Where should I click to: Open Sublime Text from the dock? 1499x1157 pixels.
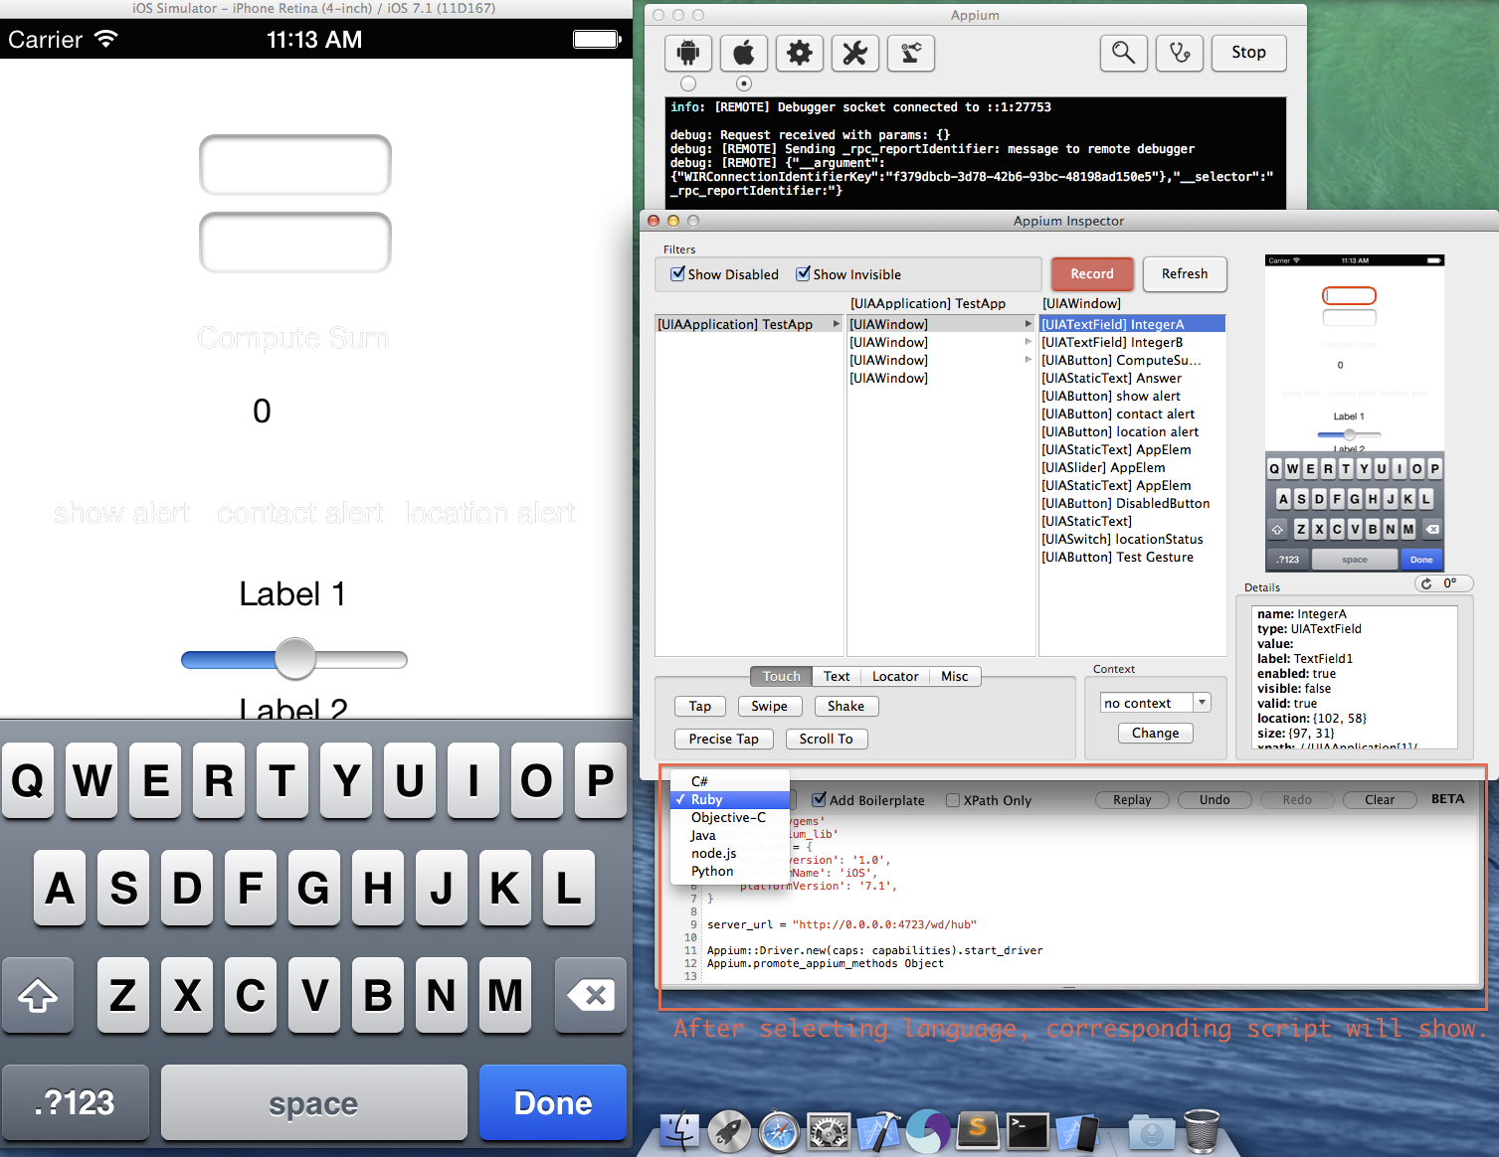pos(978,1129)
